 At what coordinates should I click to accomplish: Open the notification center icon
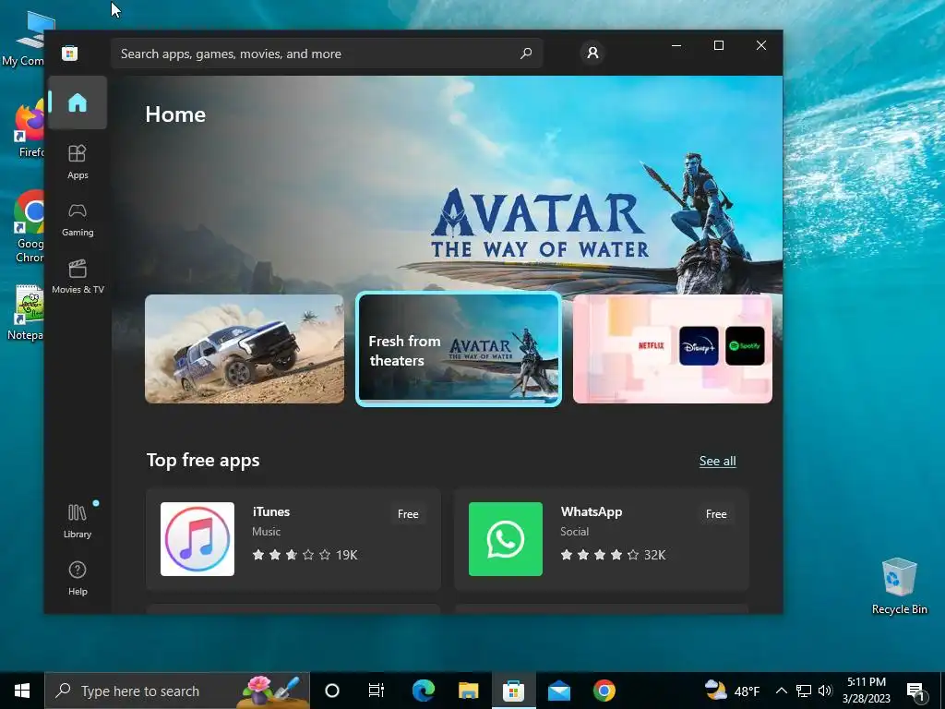coord(915,691)
